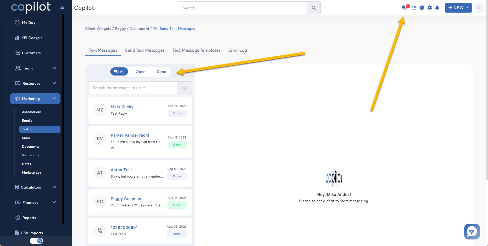The width and height of the screenshot is (488, 246).
Task: Click message list search magnifier button
Action: pyautogui.click(x=184, y=88)
